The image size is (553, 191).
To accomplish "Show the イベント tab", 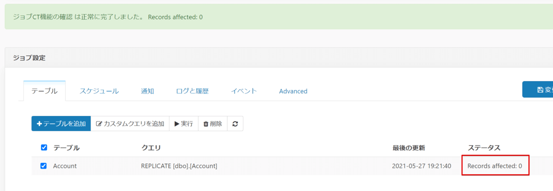I will coord(244,91).
